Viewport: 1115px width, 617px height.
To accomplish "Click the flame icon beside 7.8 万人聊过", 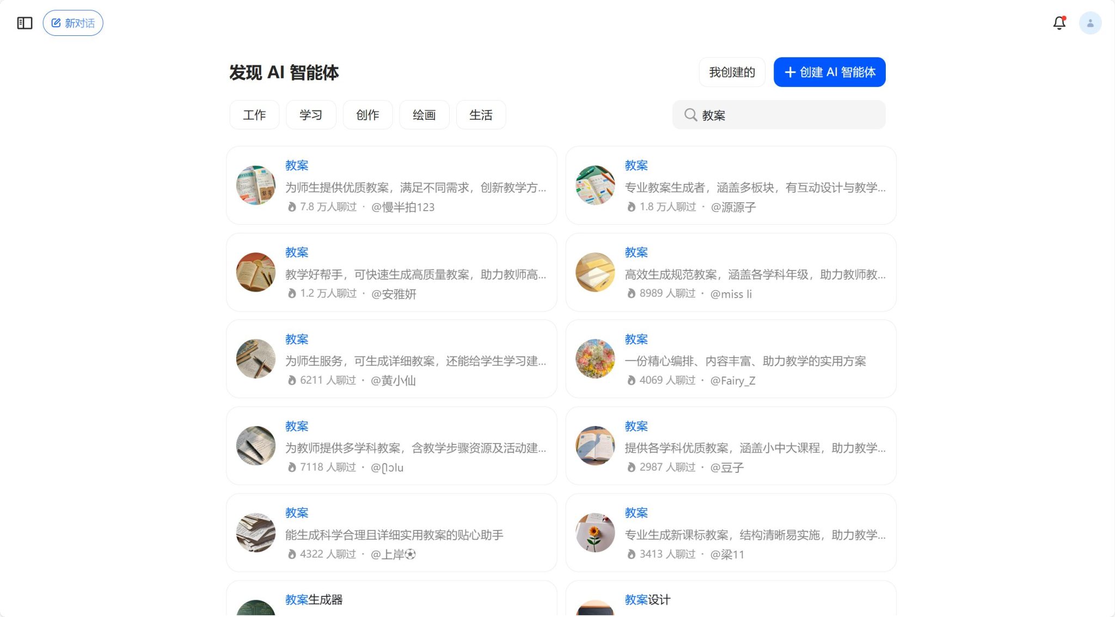I will point(293,207).
